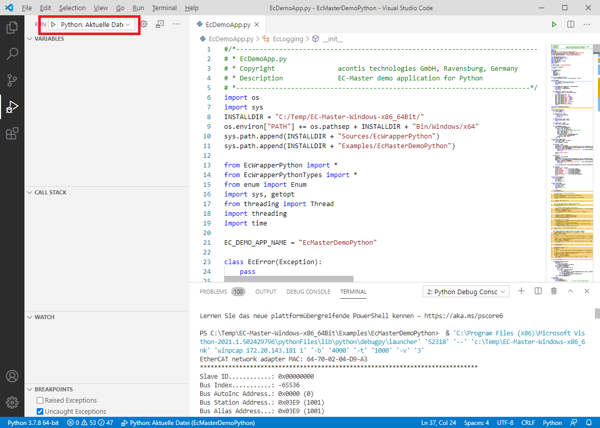This screenshot has height=428, width=600.
Task: Click the green Start Debugging play button
Action: 53,24
